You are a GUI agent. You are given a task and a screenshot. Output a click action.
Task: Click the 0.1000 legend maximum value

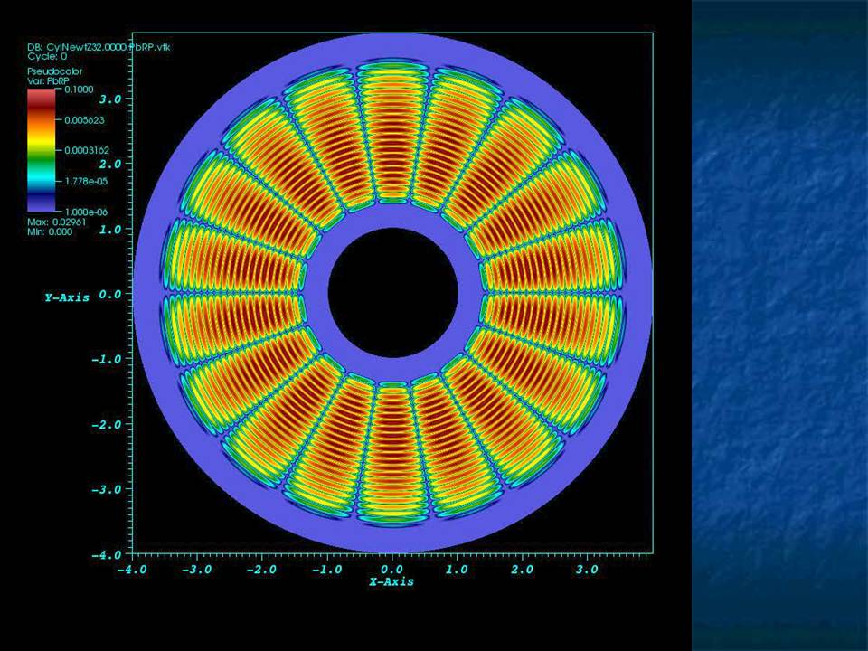click(x=76, y=90)
